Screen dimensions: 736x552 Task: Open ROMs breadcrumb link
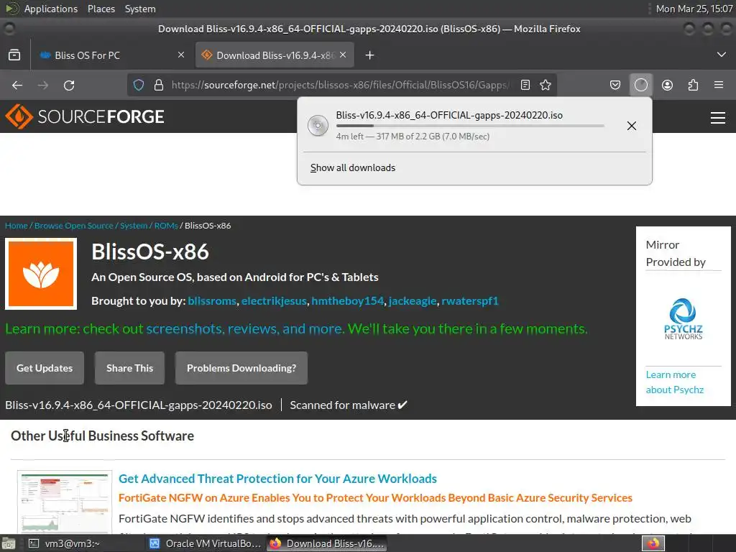pos(166,225)
